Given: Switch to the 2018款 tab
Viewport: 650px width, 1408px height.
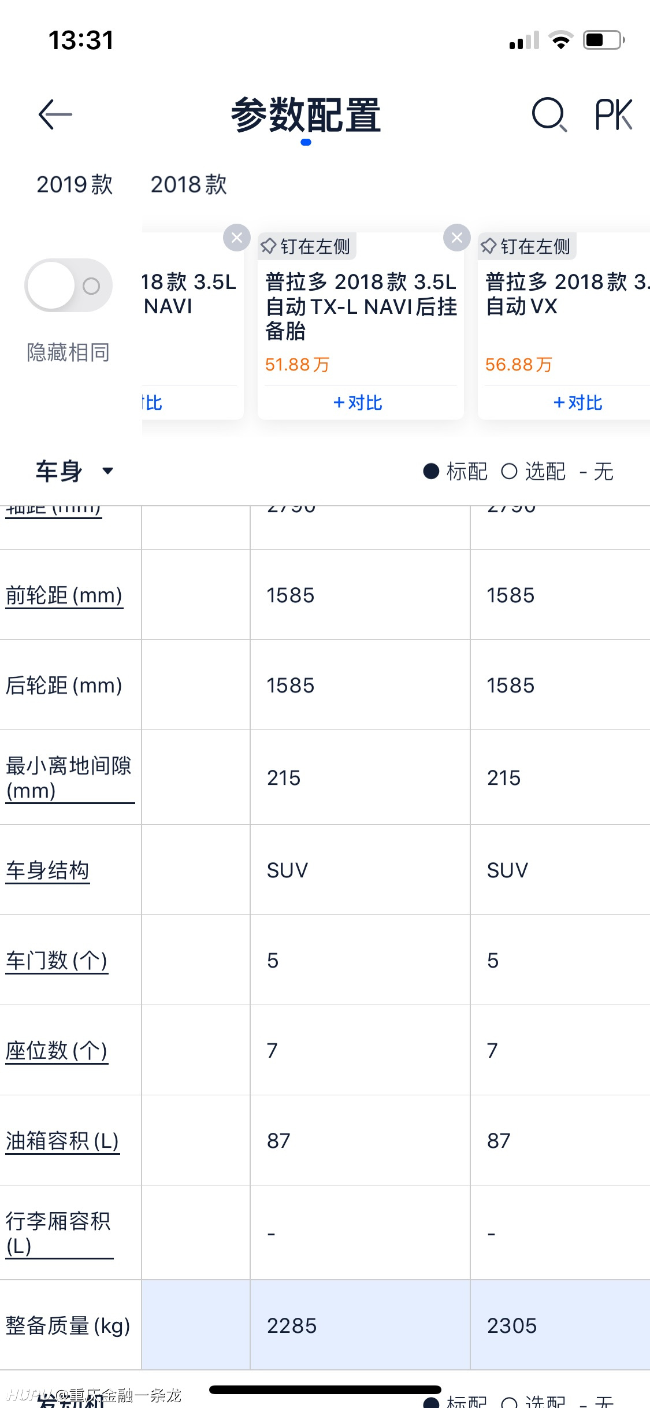Looking at the screenshot, I should pos(188,185).
